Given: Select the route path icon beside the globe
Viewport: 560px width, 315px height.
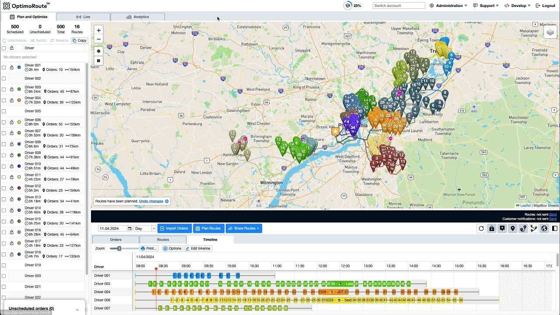Looking at the screenshot, I should tap(534, 228).
